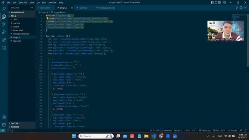Screen dimensions: 249x140
Task: Open index.html in the file explorer
Action: (22, 30)
